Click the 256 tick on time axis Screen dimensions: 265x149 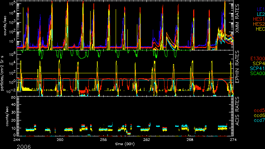pyautogui.click(x=103, y=140)
